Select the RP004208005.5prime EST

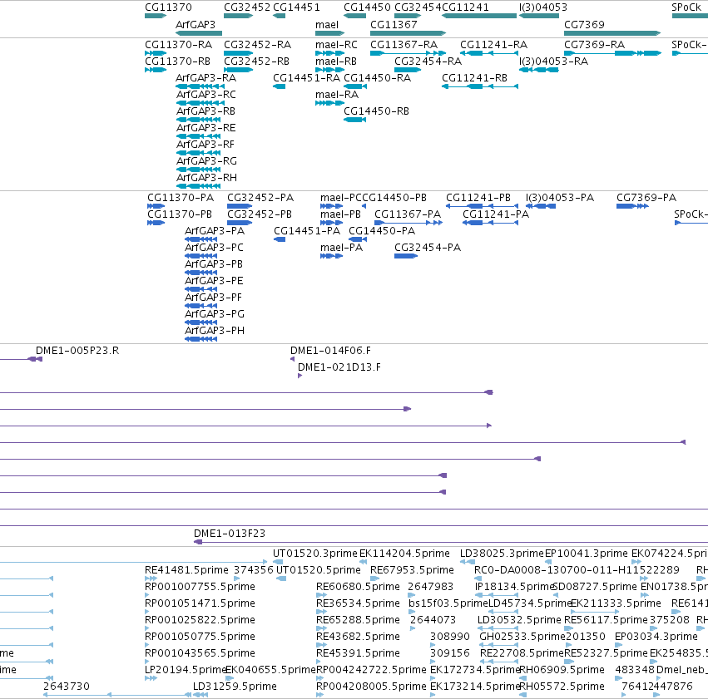click(319, 695)
